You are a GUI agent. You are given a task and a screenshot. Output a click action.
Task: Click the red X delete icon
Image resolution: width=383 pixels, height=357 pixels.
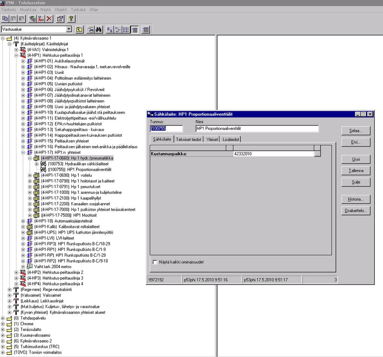coord(49,19)
